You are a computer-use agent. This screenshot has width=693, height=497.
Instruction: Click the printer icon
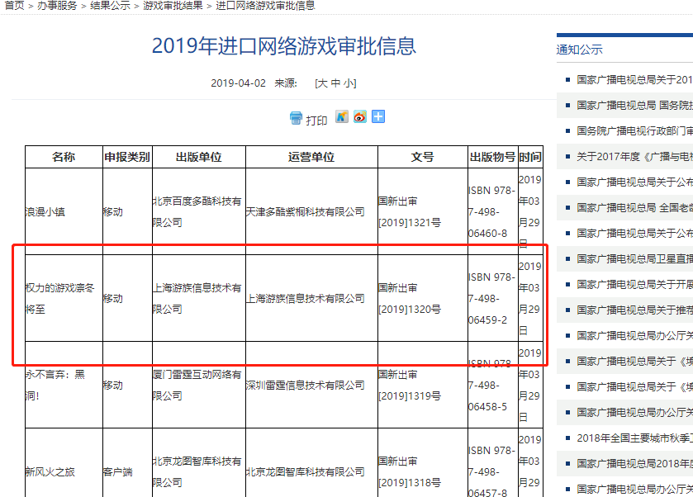[x=296, y=118]
